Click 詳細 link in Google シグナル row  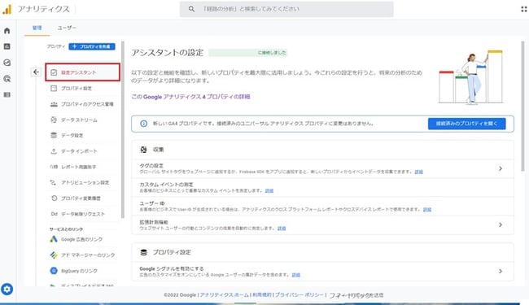coord(296,275)
